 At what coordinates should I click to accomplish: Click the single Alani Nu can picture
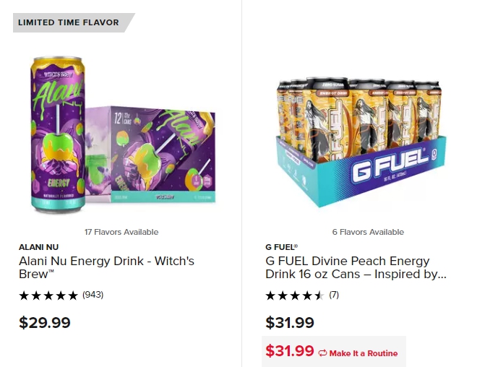58,135
